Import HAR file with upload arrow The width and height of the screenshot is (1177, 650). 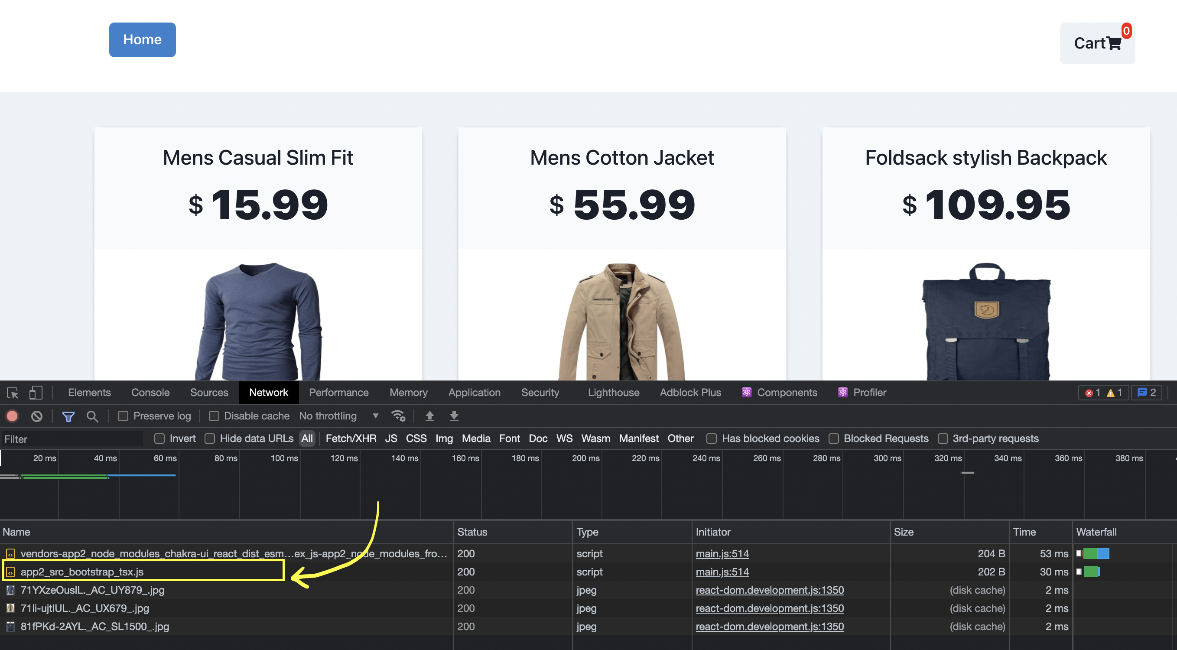[429, 416]
